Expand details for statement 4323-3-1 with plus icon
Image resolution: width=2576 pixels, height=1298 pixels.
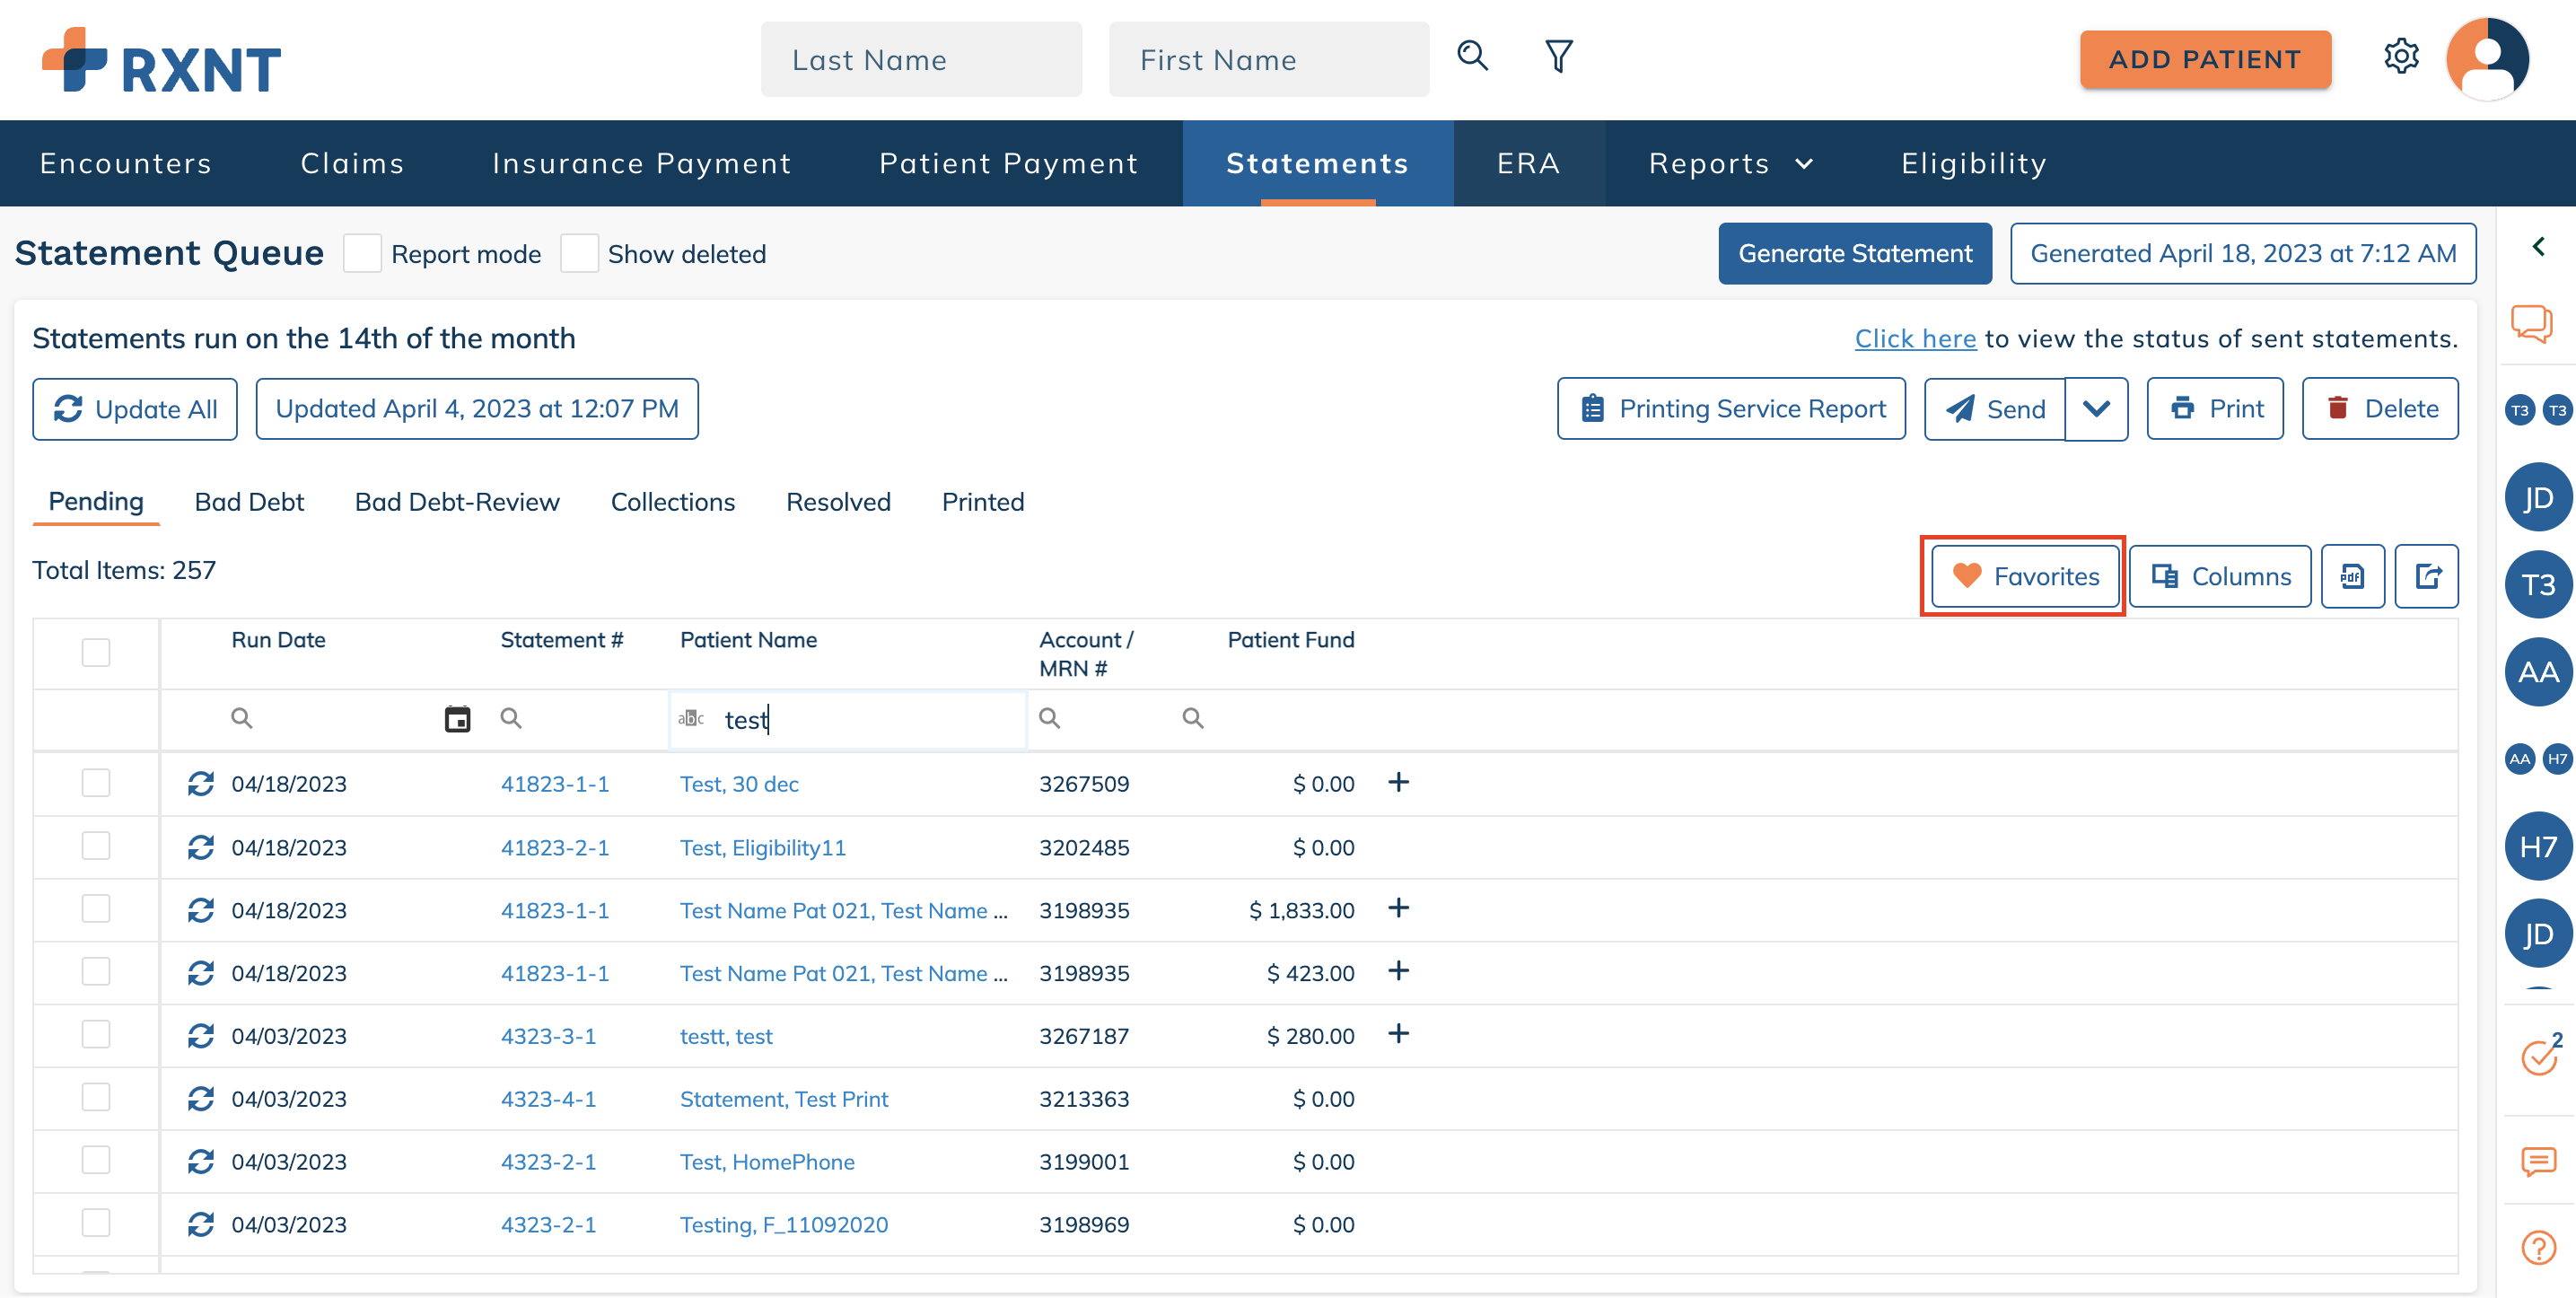pos(1399,1035)
